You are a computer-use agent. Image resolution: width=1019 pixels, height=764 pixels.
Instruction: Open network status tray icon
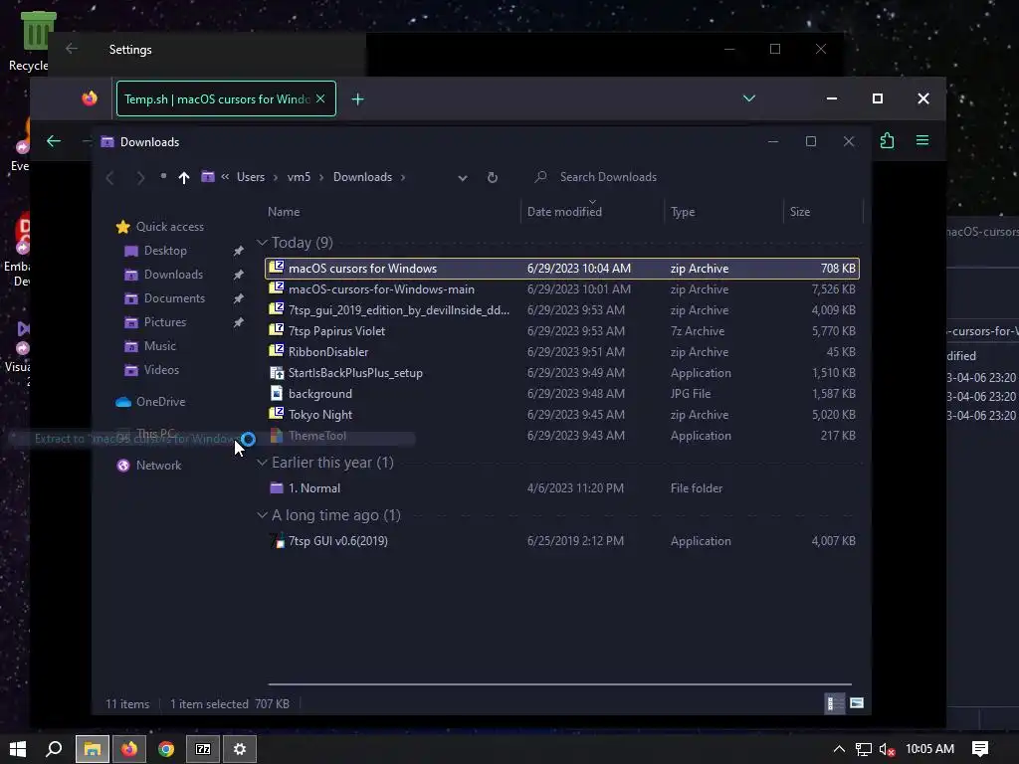(863, 750)
